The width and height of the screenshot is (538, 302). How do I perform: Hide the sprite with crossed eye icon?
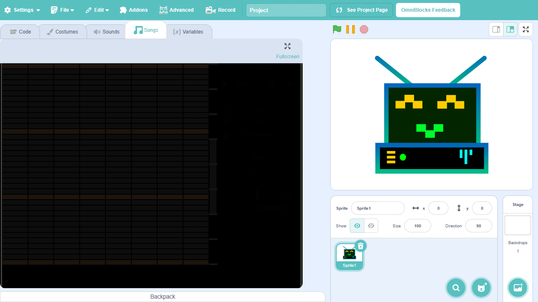click(371, 226)
